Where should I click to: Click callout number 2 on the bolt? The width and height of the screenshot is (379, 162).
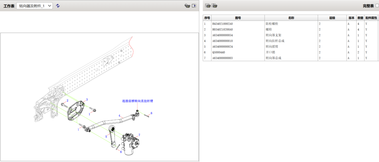tap(67, 101)
